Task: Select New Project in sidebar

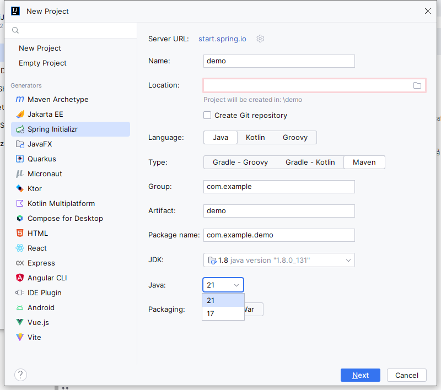Action: tap(40, 48)
